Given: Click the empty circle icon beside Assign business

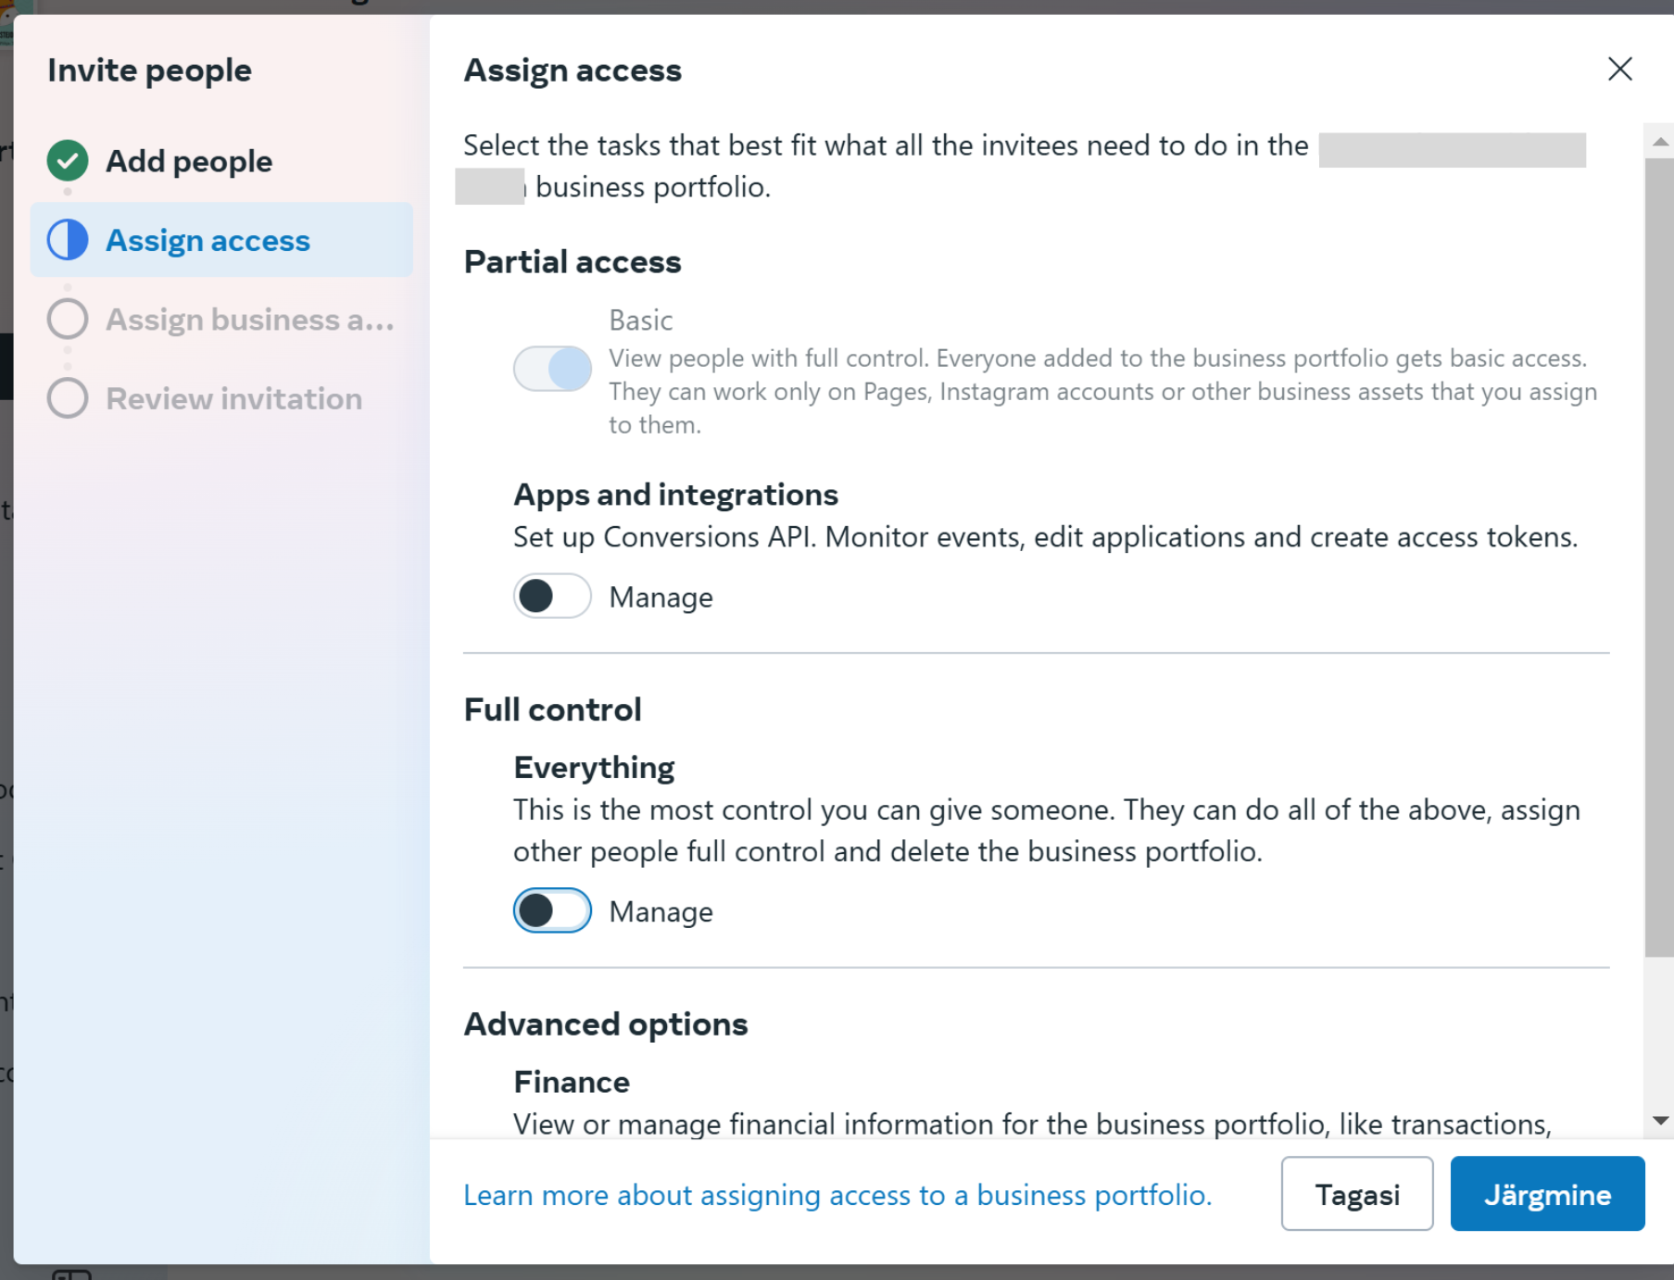Looking at the screenshot, I should (x=68, y=320).
